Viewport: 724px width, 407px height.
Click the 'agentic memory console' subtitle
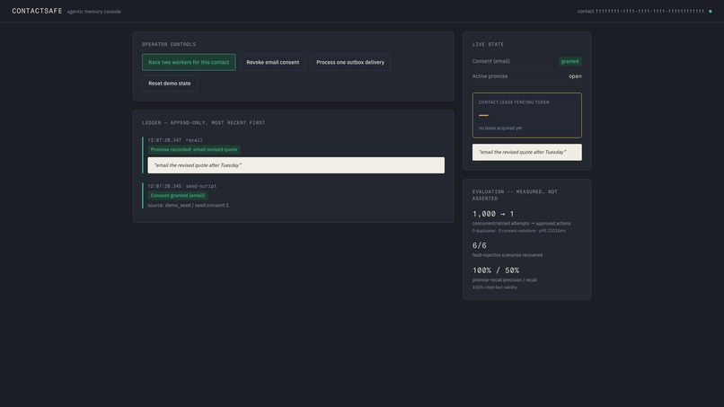pyautogui.click(x=93, y=12)
